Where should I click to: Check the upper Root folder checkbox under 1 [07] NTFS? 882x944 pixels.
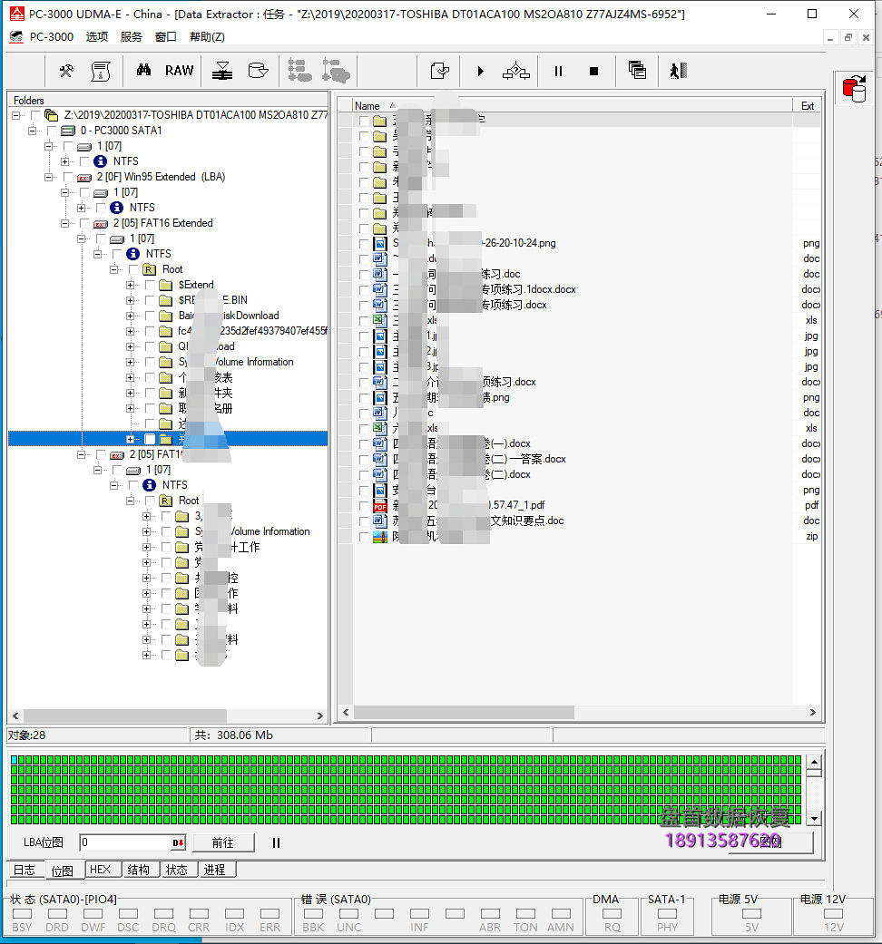click(133, 269)
